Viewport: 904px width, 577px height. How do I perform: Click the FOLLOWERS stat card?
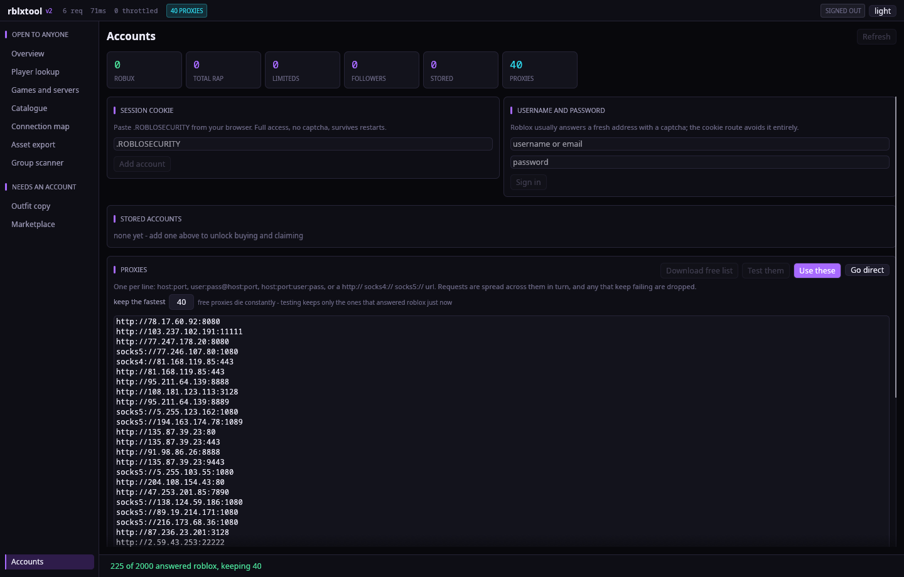coord(382,70)
